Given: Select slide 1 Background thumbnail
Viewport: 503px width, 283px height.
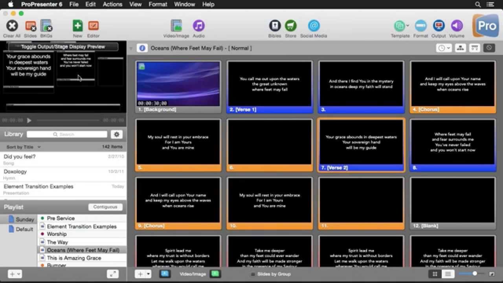Looking at the screenshot, I should pos(178,87).
